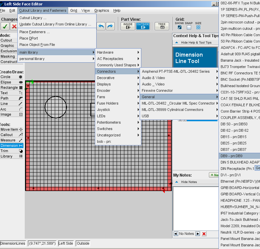260x249 pixels.
Task: Click the redo arrow in the toolbar
Action: coord(110,26)
